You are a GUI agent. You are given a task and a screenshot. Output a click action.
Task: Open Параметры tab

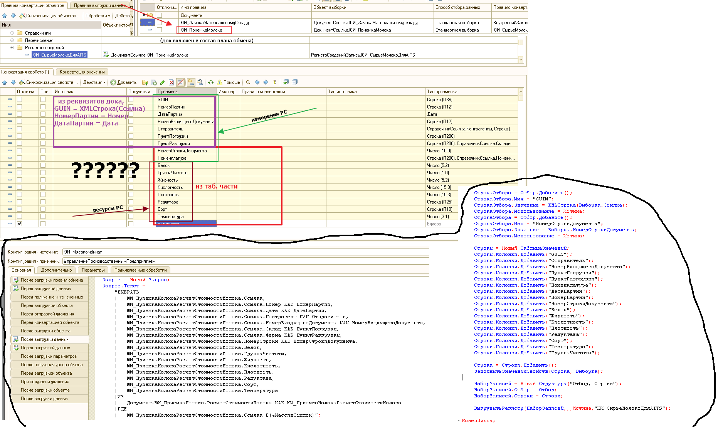click(93, 270)
